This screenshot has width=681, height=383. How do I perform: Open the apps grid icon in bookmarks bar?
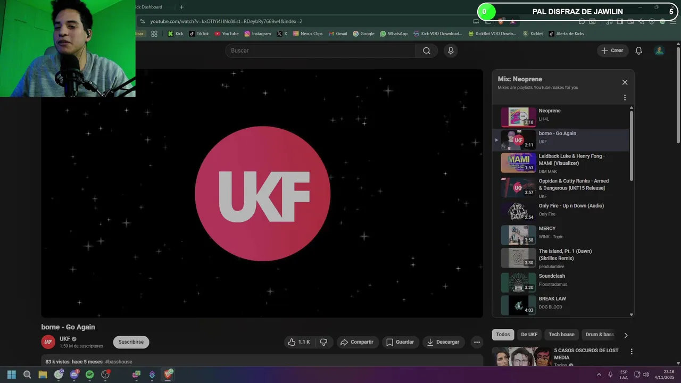pos(154,34)
